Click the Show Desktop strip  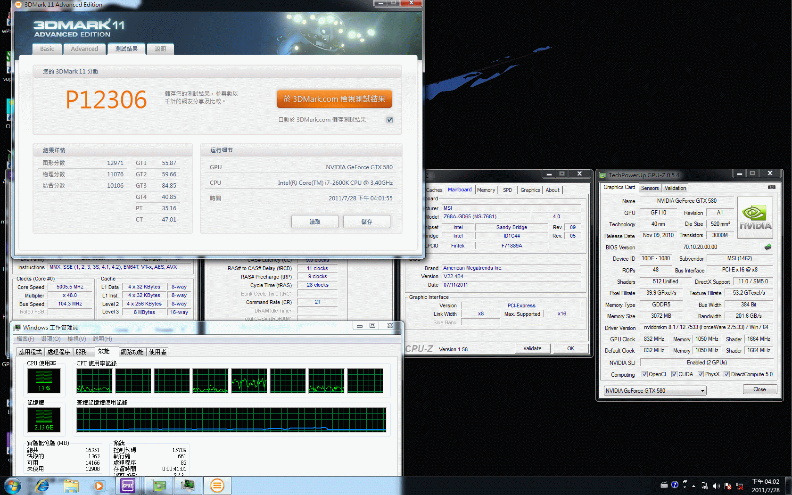pyautogui.click(x=789, y=486)
